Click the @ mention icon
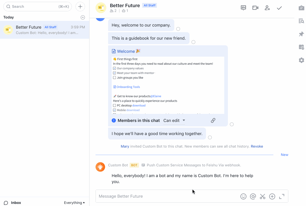Viewport: 306px width, 206px height. pyautogui.click(x=253, y=196)
